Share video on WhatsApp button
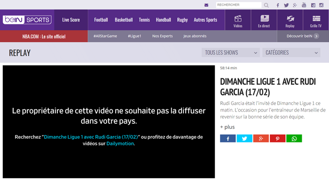 [x=294, y=138]
